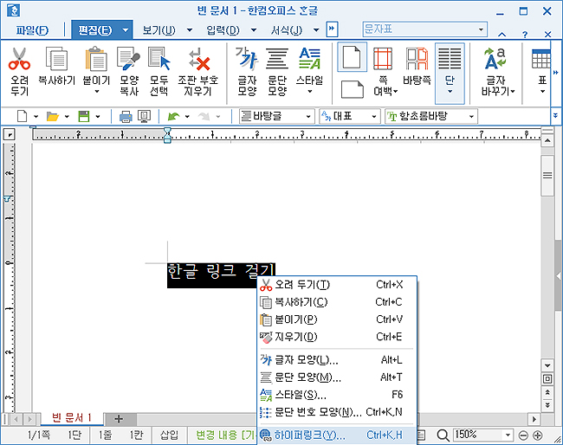Click the zoom in plus button
The image size is (563, 445).
pos(538,435)
